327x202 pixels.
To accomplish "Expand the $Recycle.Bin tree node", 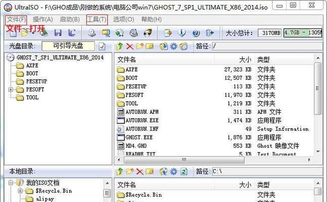I will 20,191.
